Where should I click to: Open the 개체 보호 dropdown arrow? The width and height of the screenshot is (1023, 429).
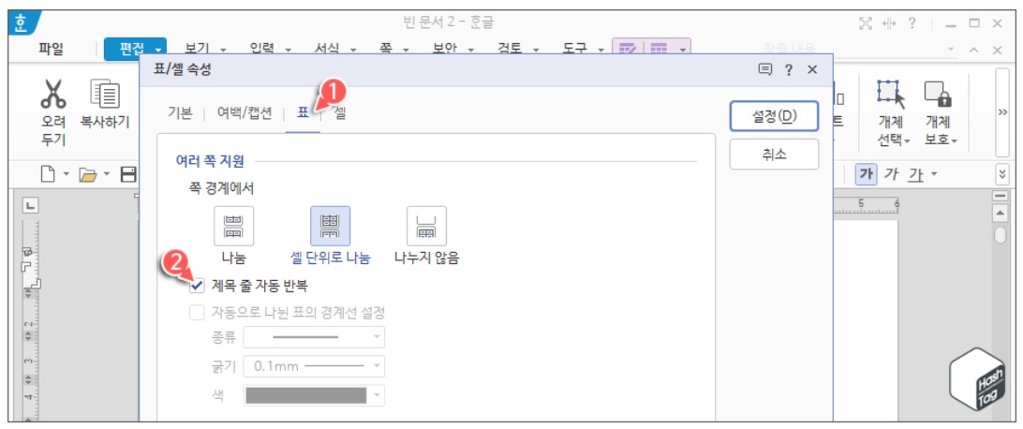954,141
